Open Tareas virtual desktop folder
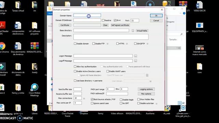219x123 pixels. coord(18,6)
